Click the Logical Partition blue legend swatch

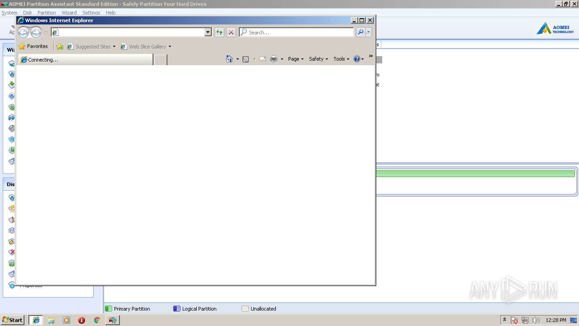pos(177,309)
